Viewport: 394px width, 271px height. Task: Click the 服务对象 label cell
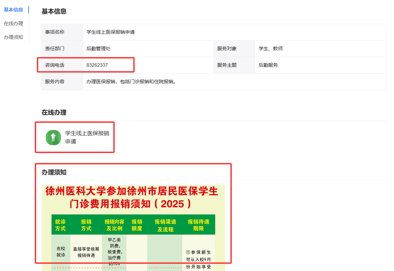click(234, 49)
